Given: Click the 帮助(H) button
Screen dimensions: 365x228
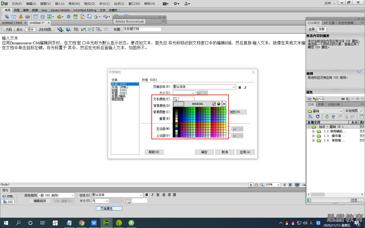Looking at the screenshot, I should [154, 152].
